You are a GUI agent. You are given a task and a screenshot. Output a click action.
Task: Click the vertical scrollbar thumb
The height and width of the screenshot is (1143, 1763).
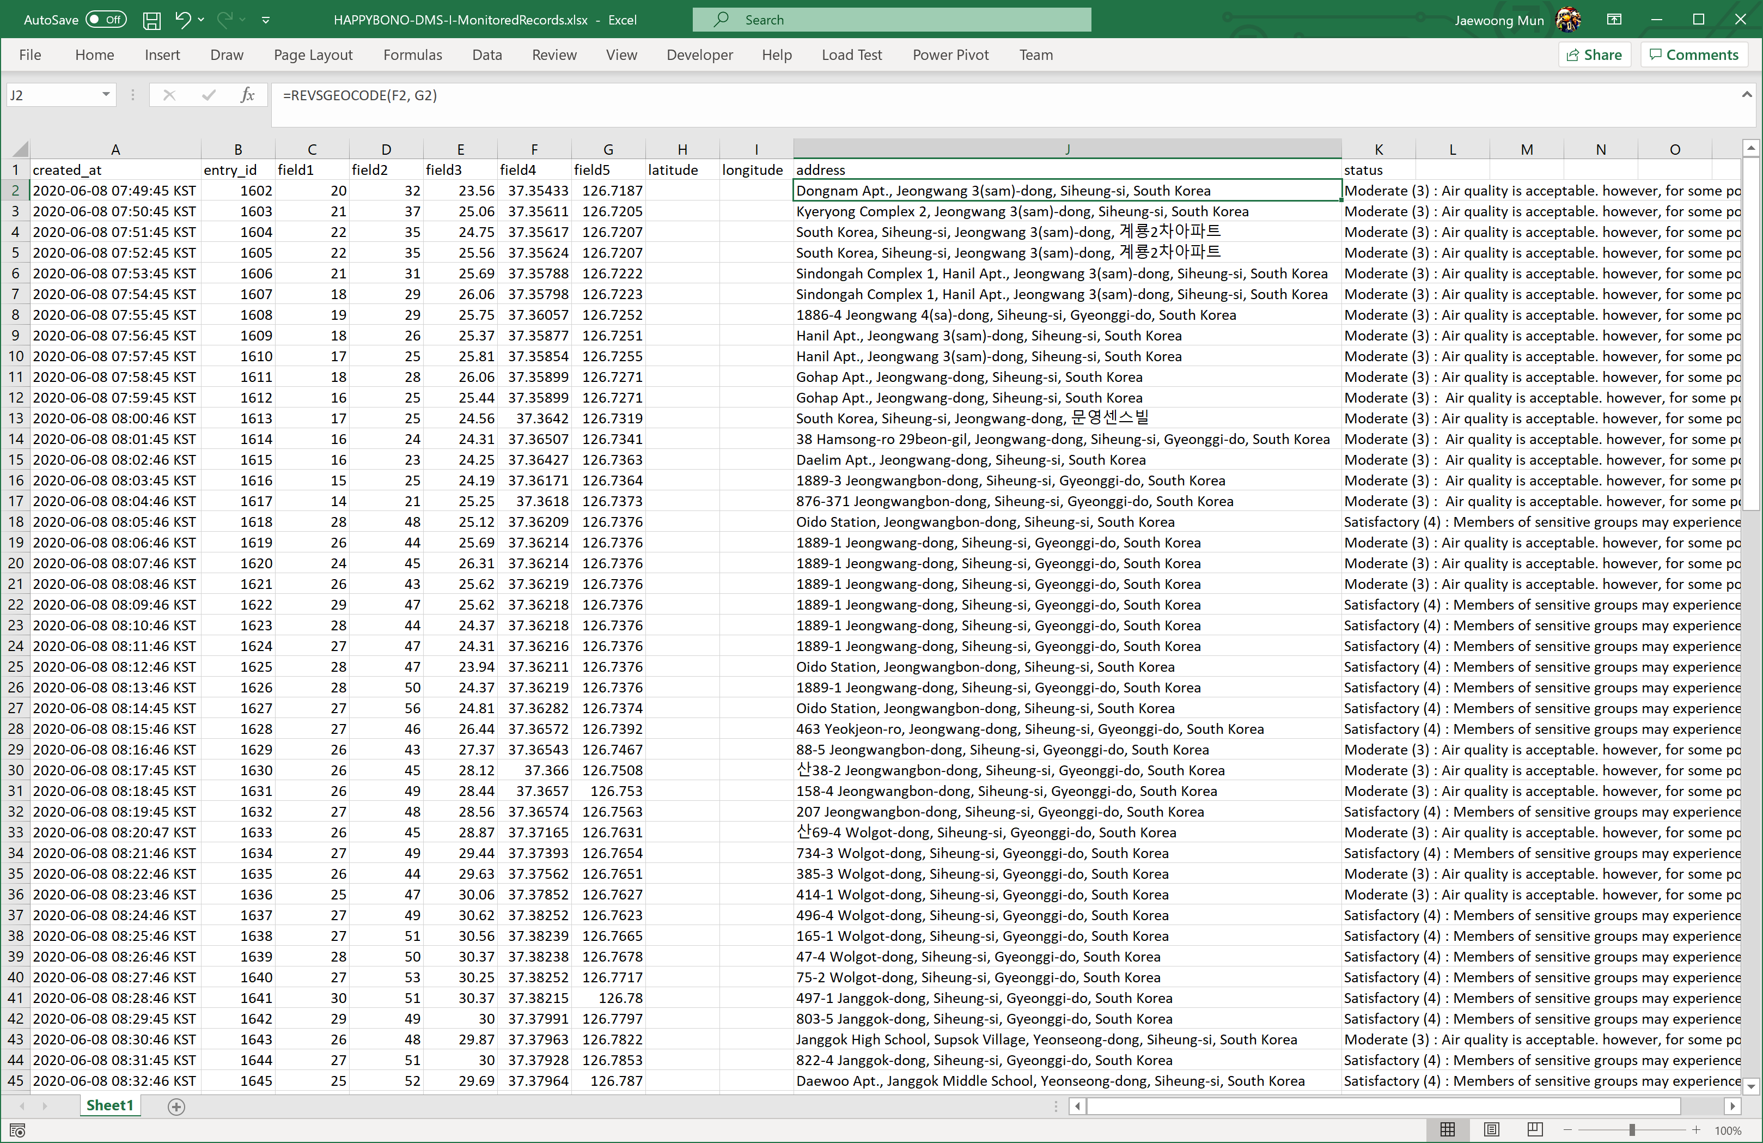[x=1750, y=333]
